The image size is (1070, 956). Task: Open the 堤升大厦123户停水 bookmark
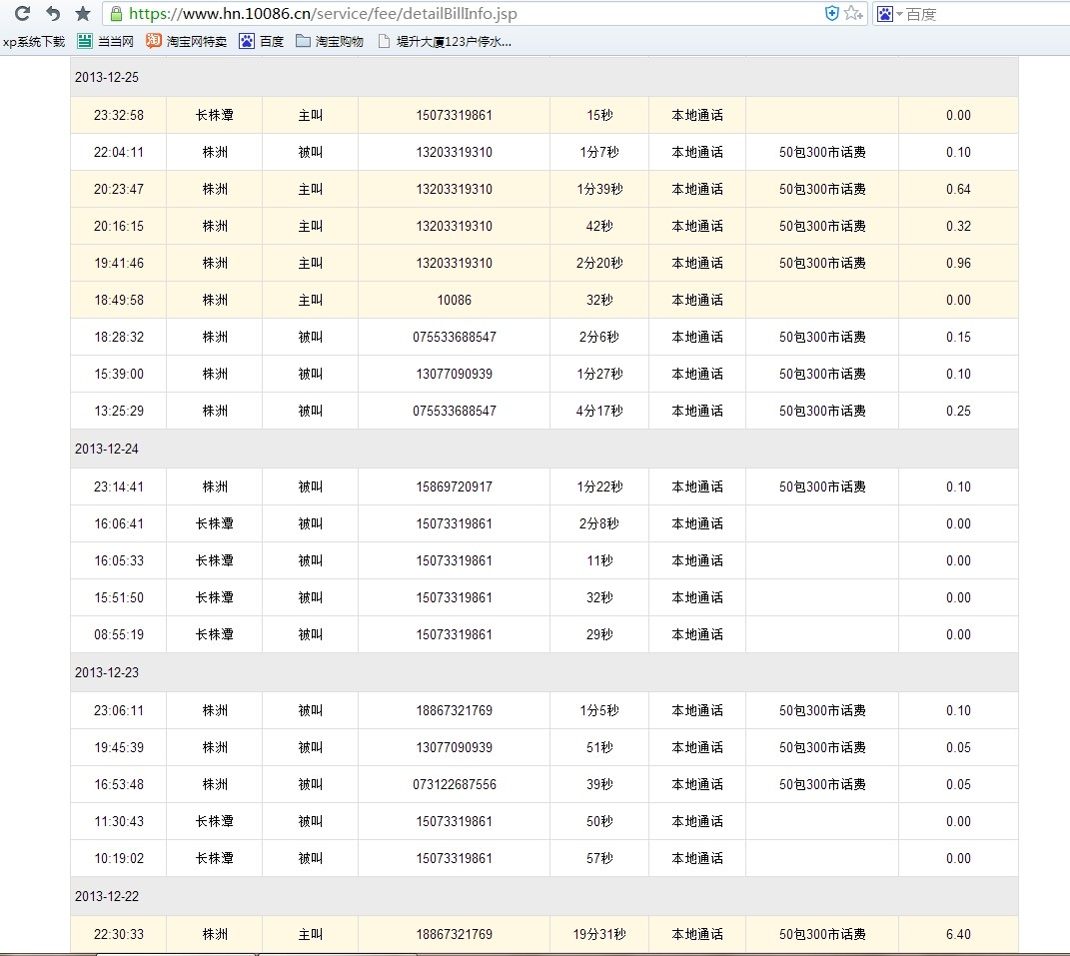pyautogui.click(x=445, y=41)
